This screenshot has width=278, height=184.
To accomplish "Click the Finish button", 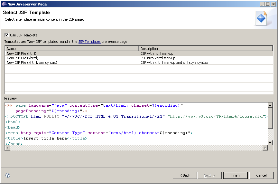I will [x=235, y=175].
